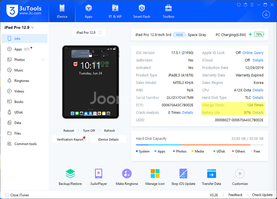Screen dimensions: 277x199
Task: Open Common tools in the sidebar
Action: click(24, 144)
